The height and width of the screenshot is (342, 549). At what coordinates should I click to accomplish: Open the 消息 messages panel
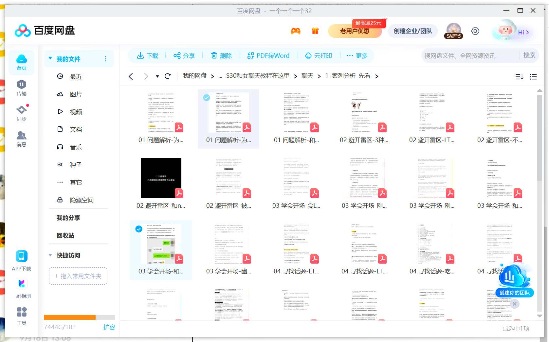pos(22,138)
